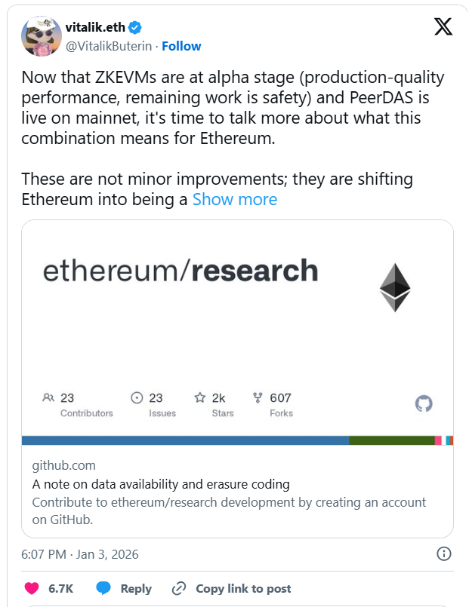Open the tweet info icon
The image size is (469, 607).
point(445,554)
